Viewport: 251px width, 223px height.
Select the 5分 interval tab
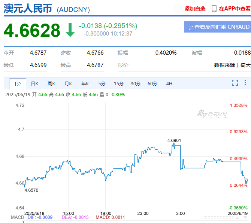pos(102,83)
